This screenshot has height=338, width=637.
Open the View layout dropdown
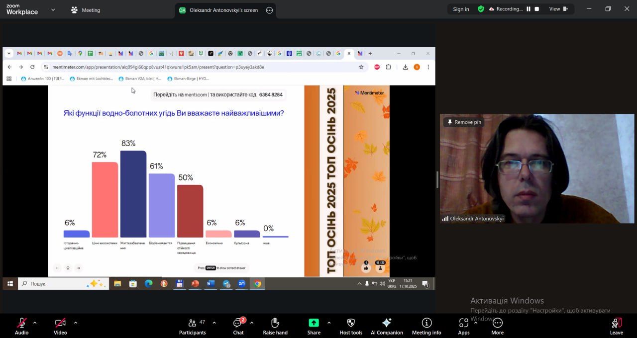pyautogui.click(x=558, y=9)
